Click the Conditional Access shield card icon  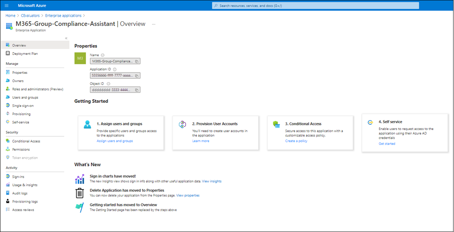click(x=276, y=125)
